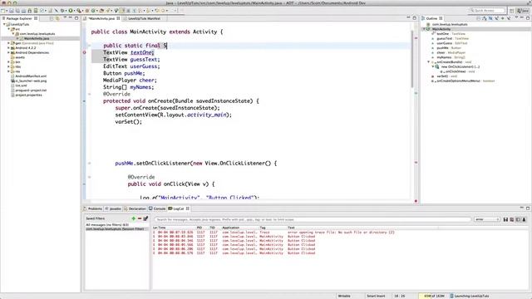The height and width of the screenshot is (299, 532).
Task: Expand Android 4.2.2 library node
Action: (8, 48)
